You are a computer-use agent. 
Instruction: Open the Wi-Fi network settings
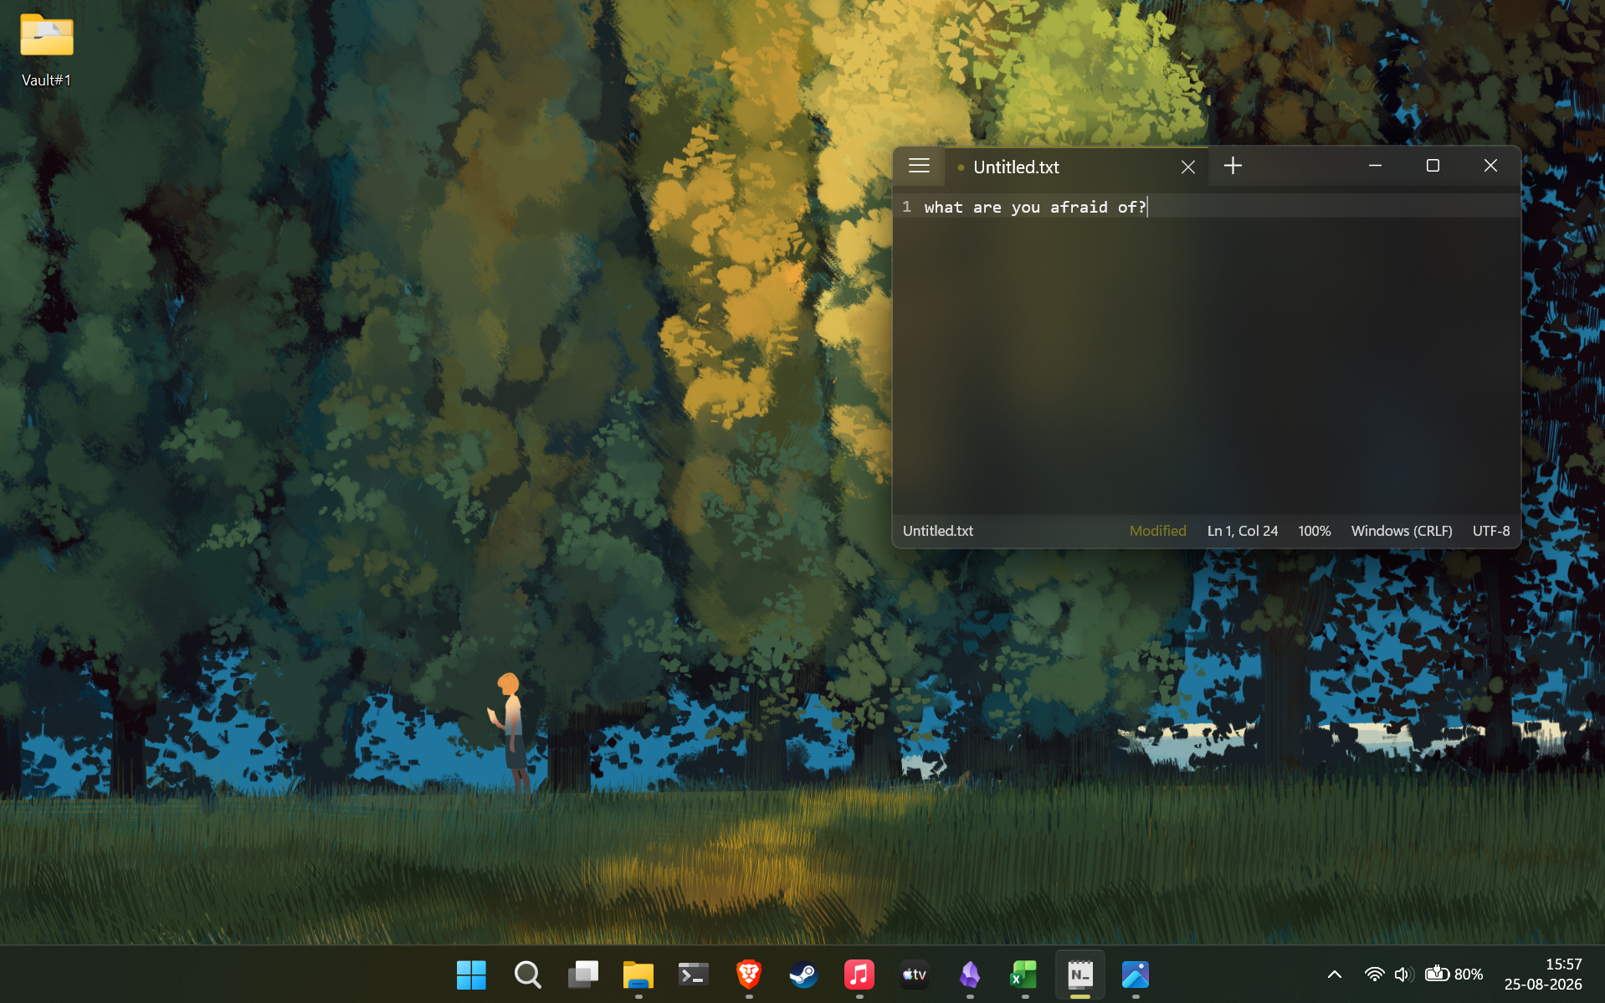(1374, 975)
